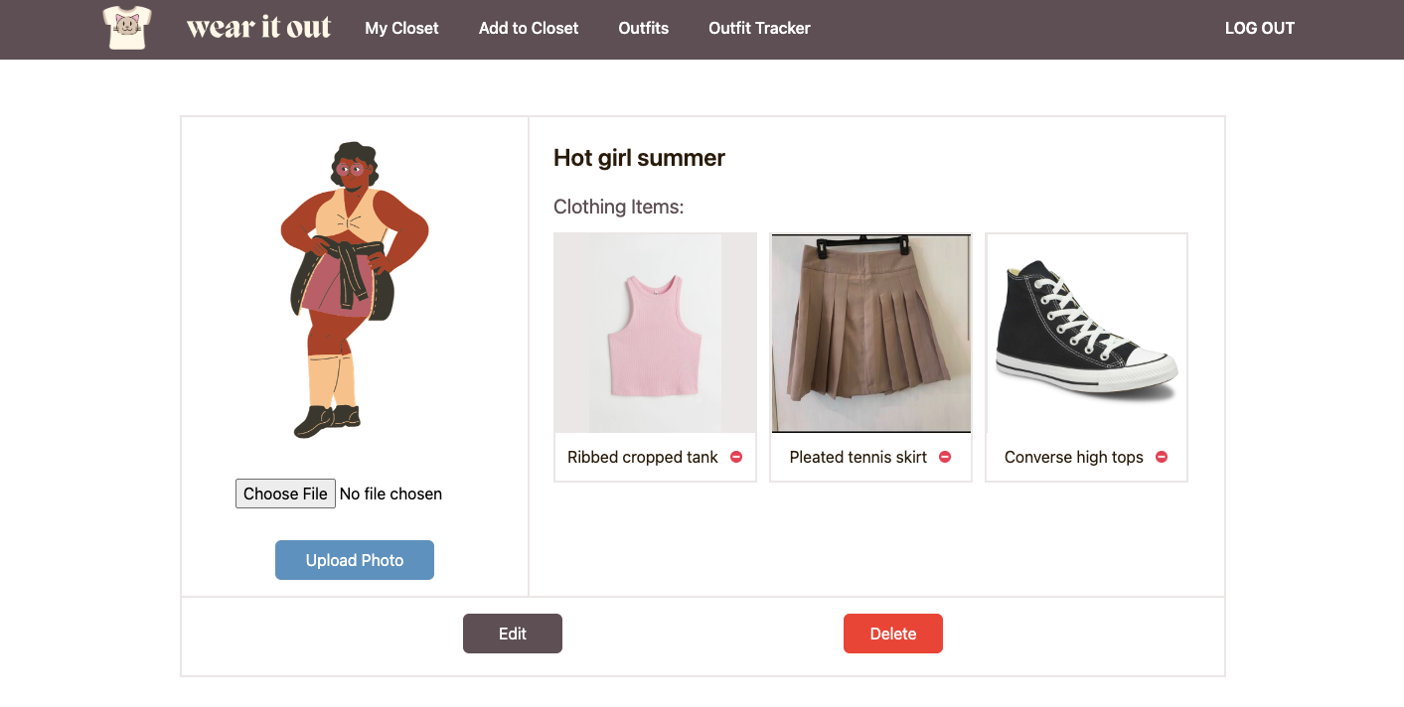Remove Converse high tops from the outfit
1404x707 pixels.
click(1161, 457)
